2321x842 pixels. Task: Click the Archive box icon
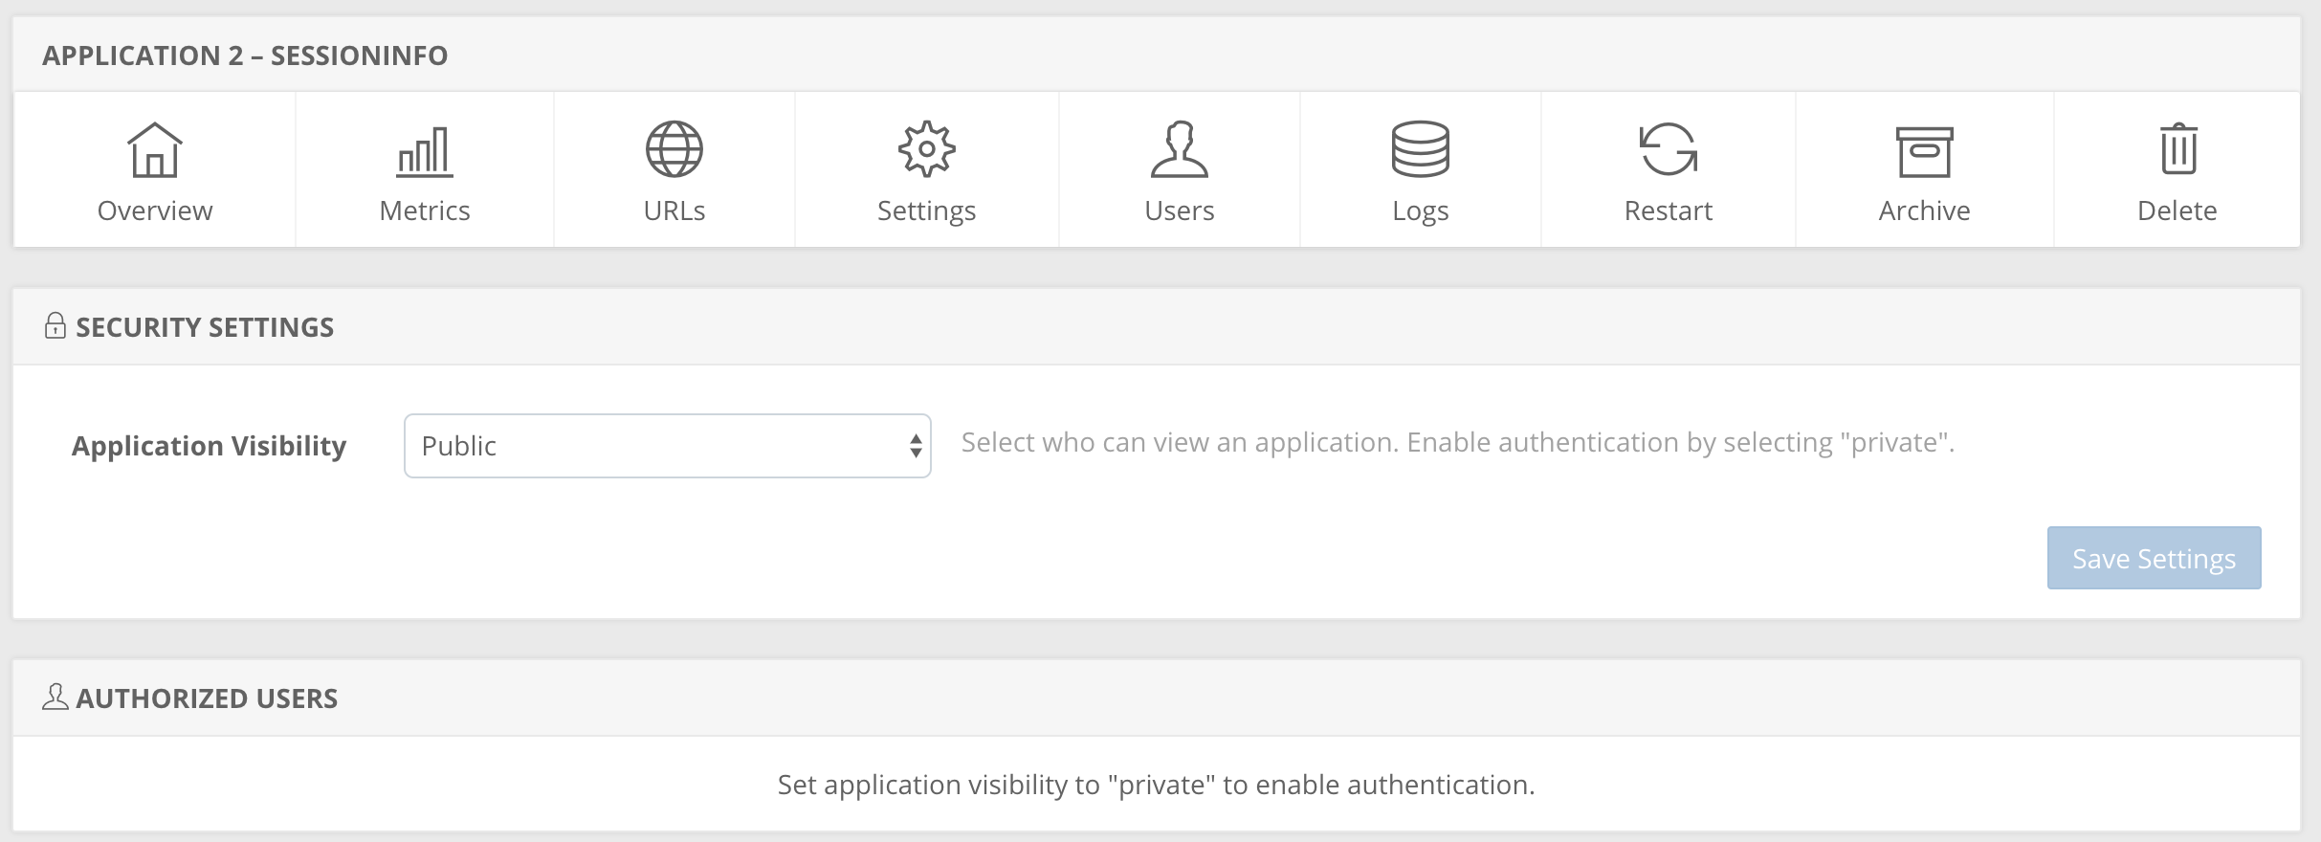pos(1925,151)
